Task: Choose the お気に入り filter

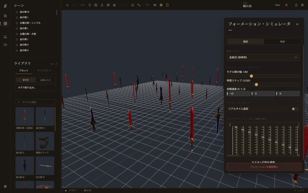Action: (46, 80)
